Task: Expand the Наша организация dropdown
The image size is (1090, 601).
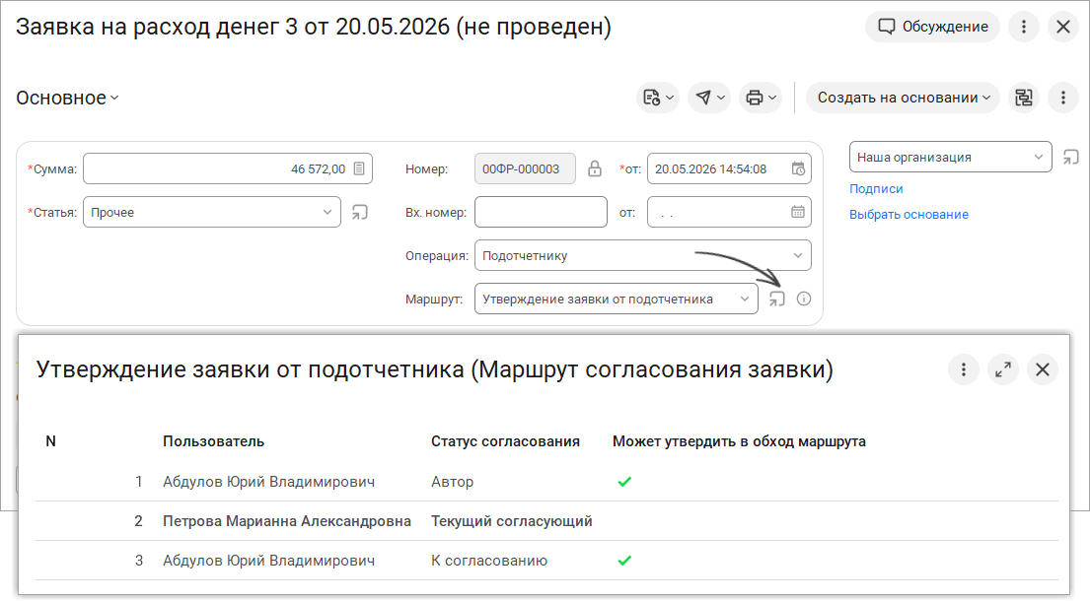Action: click(x=950, y=157)
